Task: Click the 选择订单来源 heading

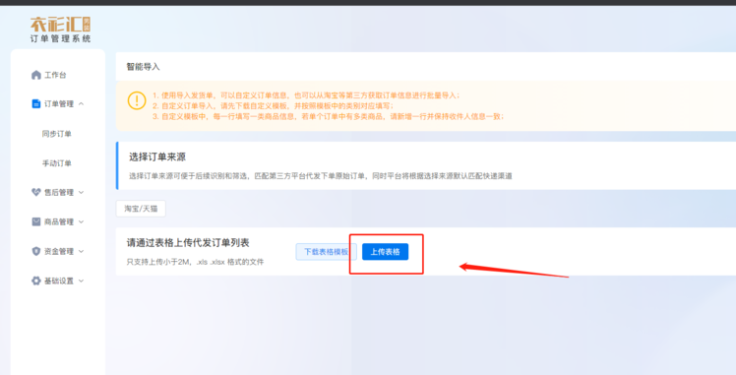Action: pyautogui.click(x=157, y=156)
